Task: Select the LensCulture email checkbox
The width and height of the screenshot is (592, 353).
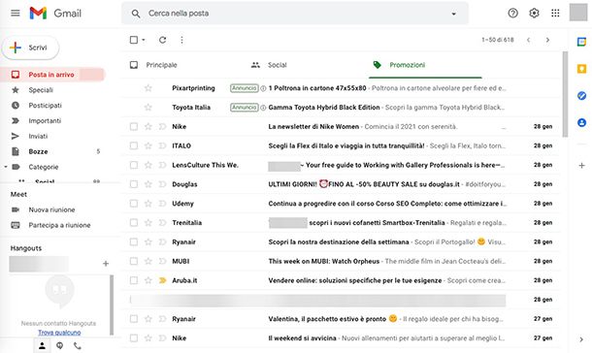Action: click(x=134, y=165)
